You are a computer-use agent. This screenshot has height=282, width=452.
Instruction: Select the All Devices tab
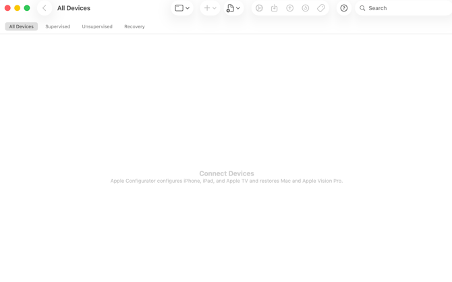pos(22,26)
